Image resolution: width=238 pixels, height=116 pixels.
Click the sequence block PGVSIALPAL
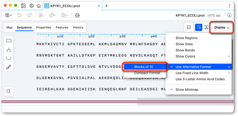click(x=82, y=78)
